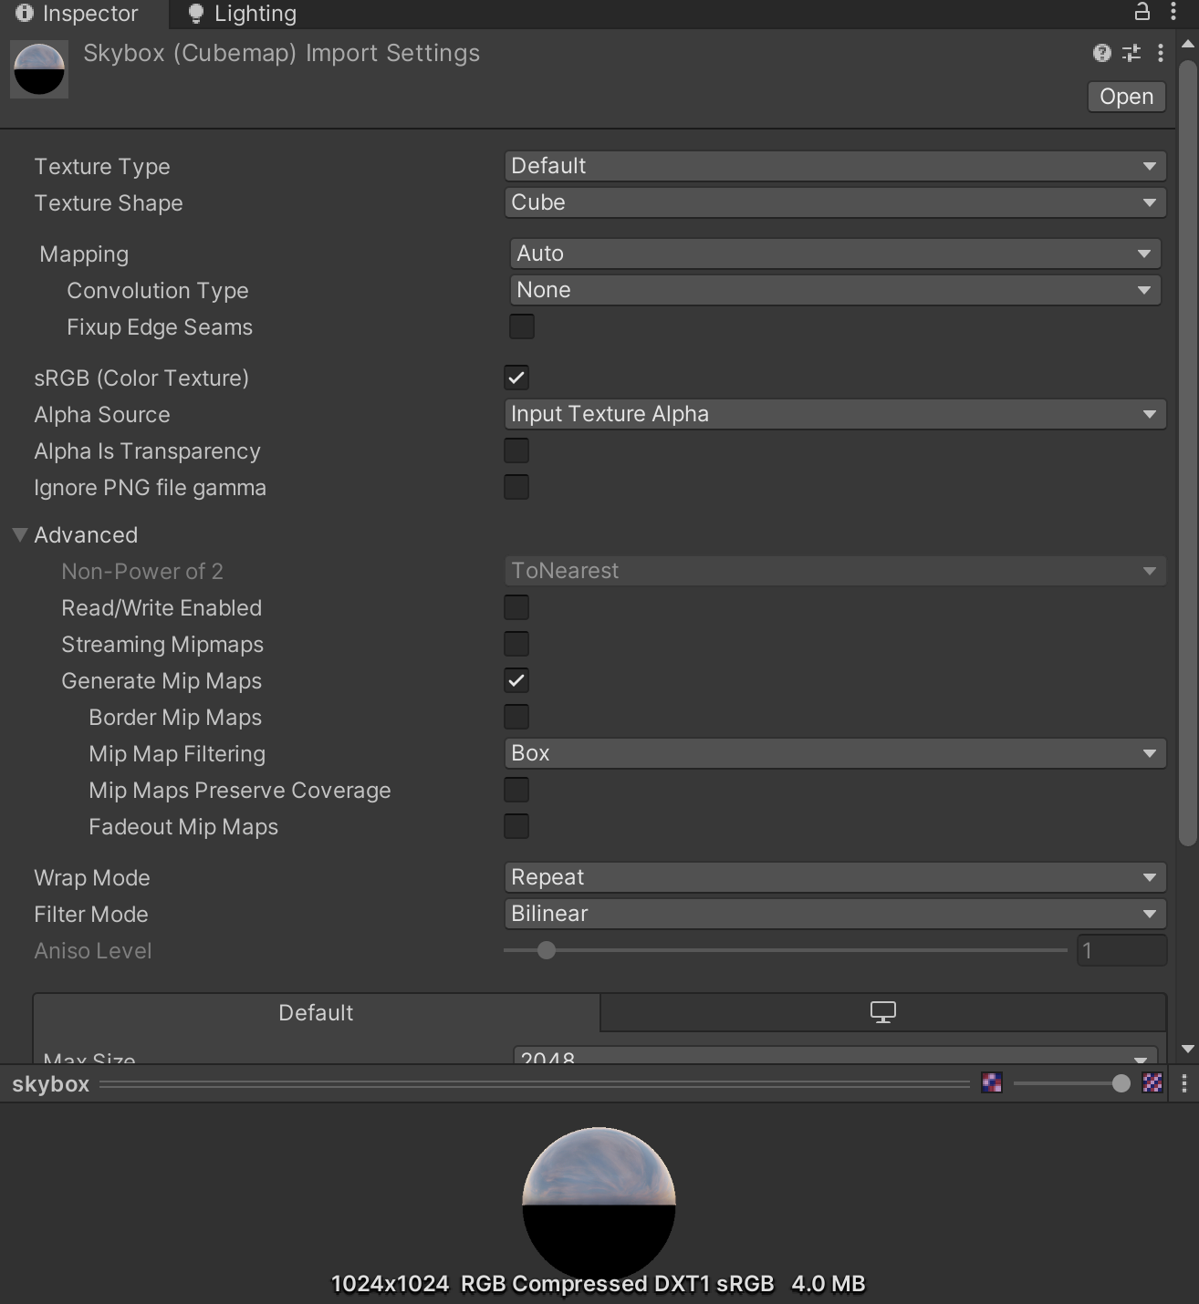
Task: Open the preview bar's three-dot options menu
Action: click(x=1184, y=1083)
